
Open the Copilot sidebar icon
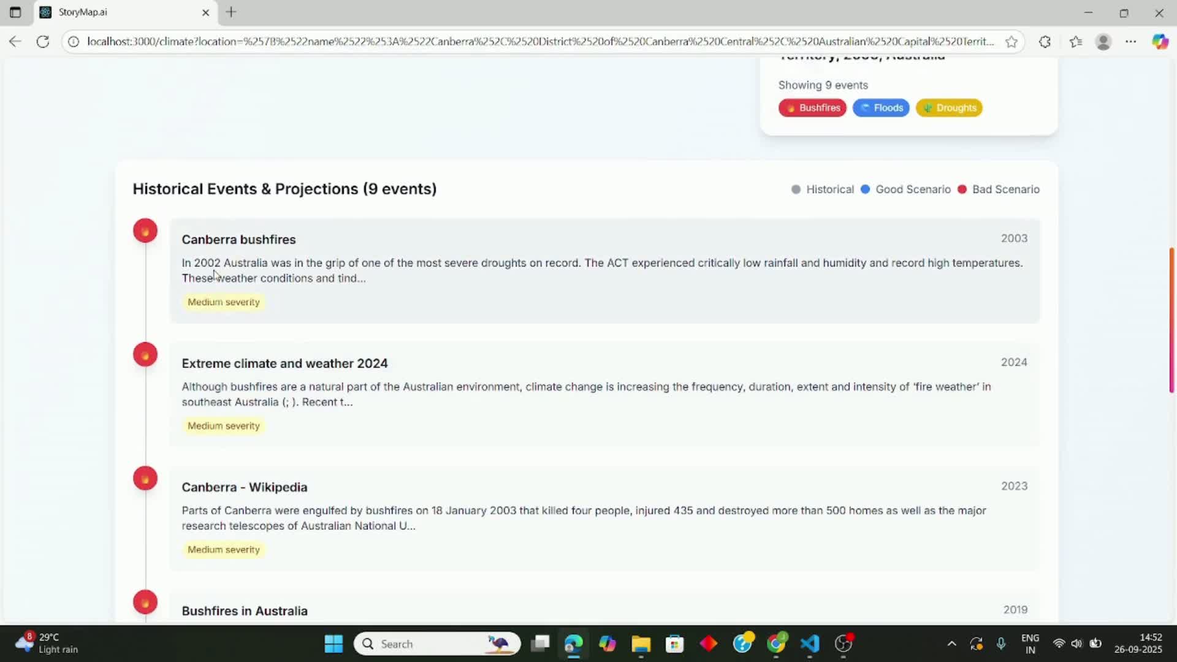click(x=1160, y=42)
